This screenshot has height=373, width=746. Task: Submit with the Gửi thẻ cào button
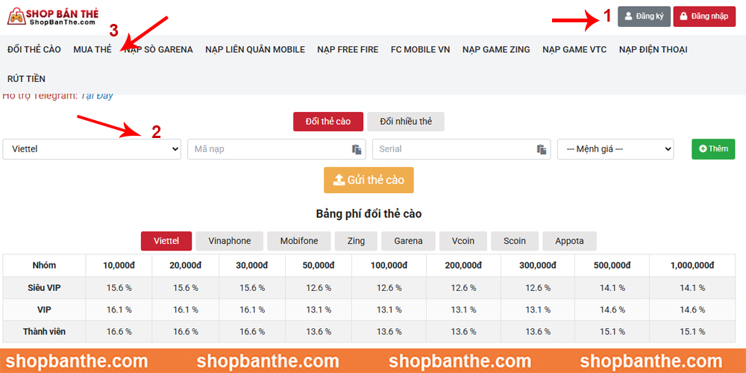369,180
